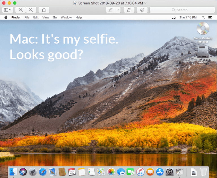Open Maps in the Dock
Viewport: 217px width, 178px height.
(x=101, y=172)
